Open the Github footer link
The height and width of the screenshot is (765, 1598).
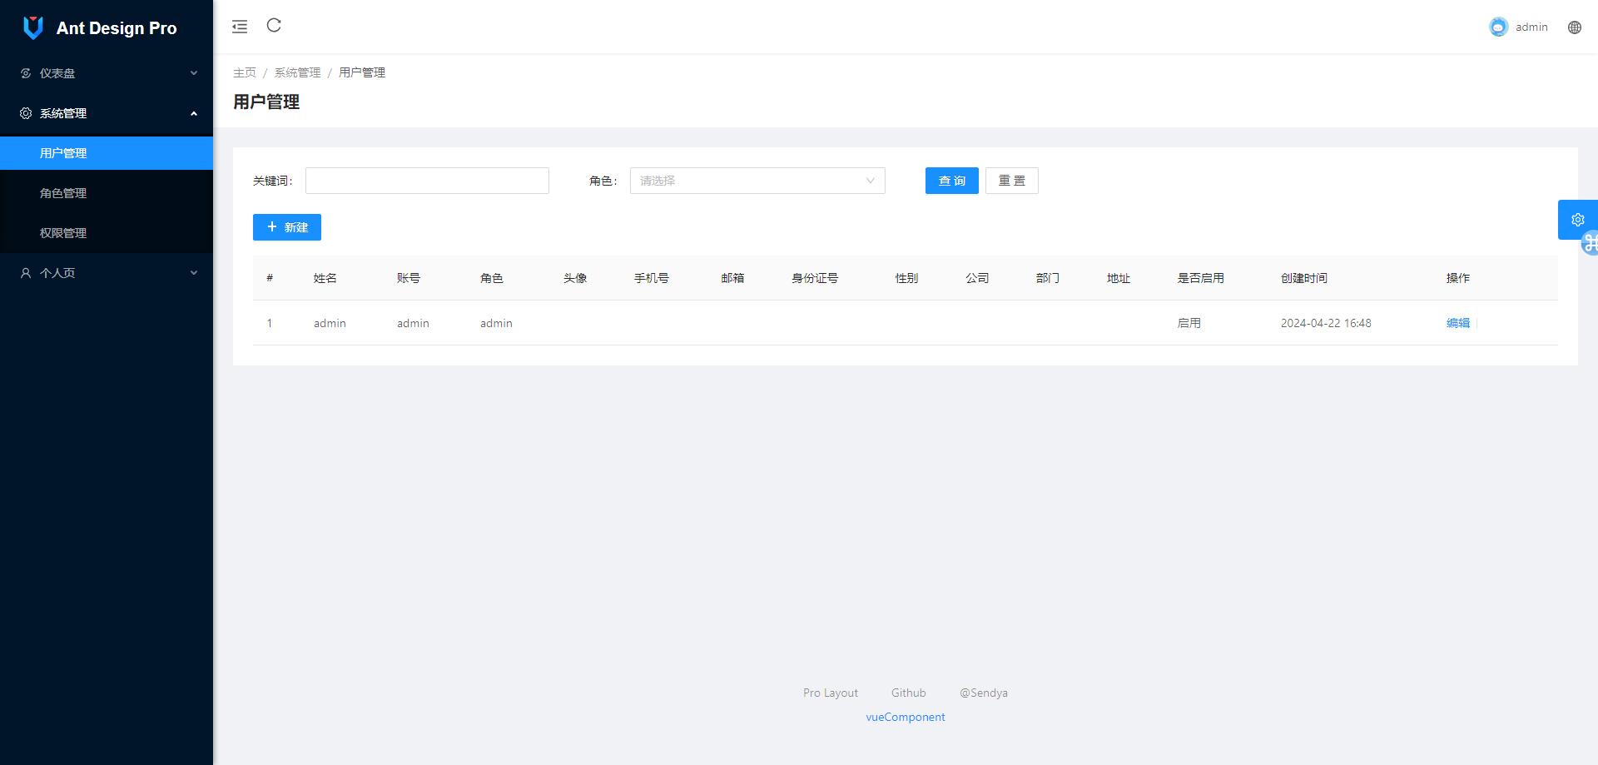point(909,693)
